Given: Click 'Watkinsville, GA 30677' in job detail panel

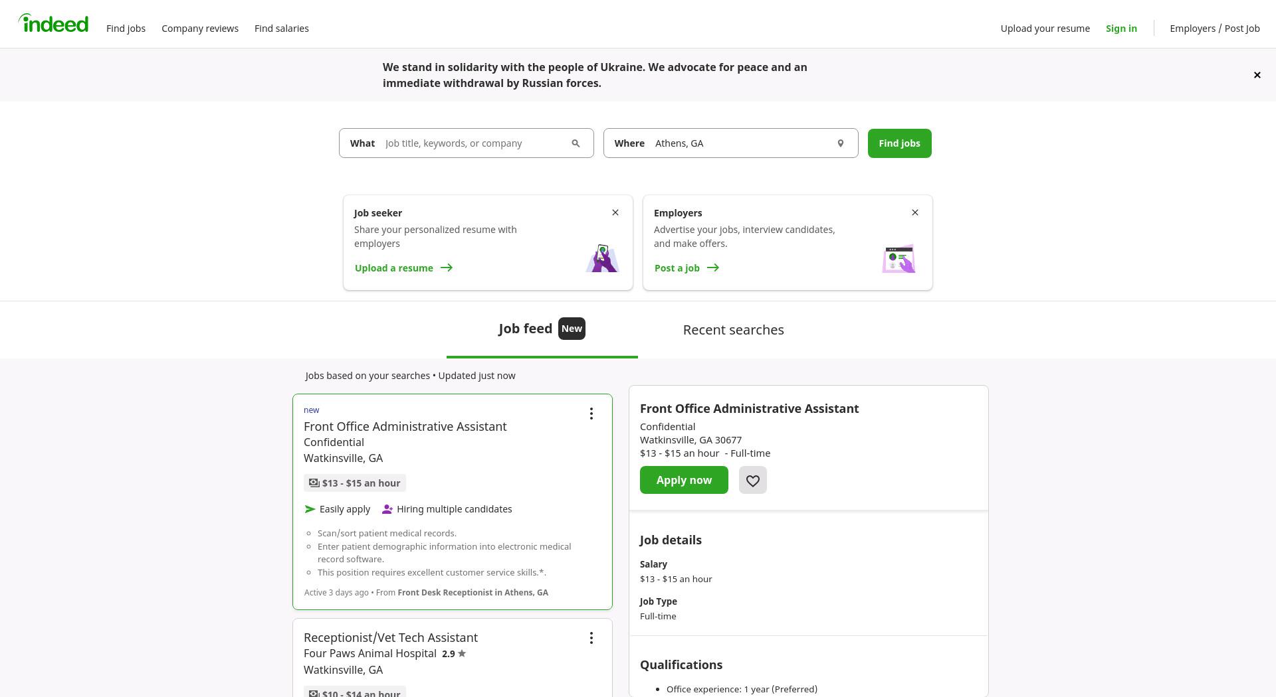Looking at the screenshot, I should (x=691, y=440).
